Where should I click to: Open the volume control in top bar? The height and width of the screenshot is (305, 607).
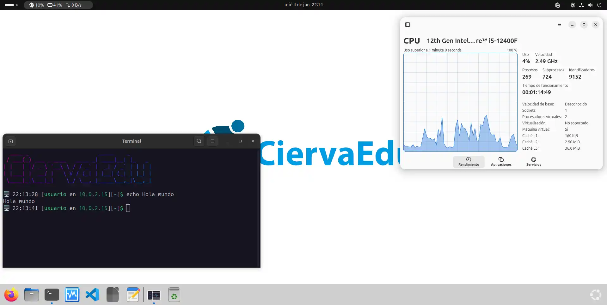coord(590,5)
